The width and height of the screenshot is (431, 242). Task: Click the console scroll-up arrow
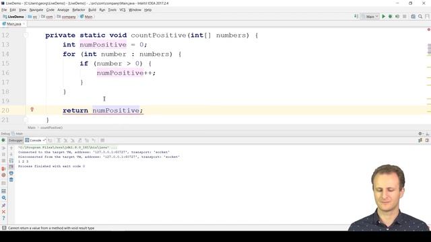click(x=11, y=148)
